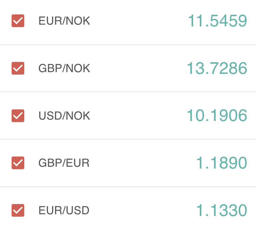The width and height of the screenshot is (256, 229).
Task: Click the 11.5459 exchange rate
Action: pos(217,21)
